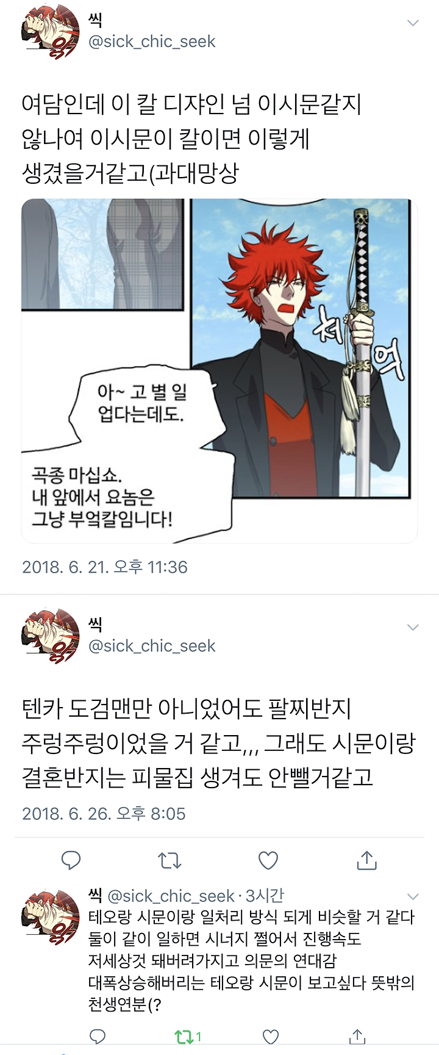The image size is (439, 1055).
Task: Open the 3시간 time label on the bottom tweet
Action: point(265,896)
